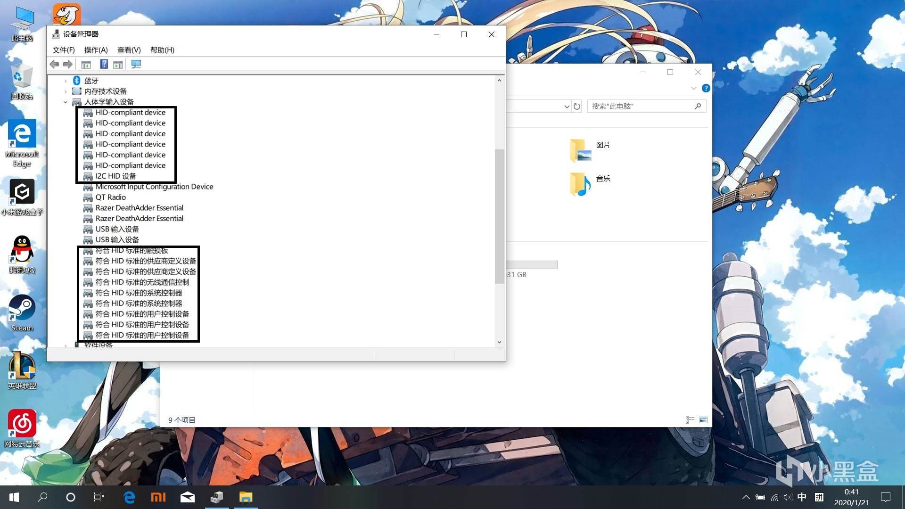
Task: Go back using the Device Manager back arrow
Action: pyautogui.click(x=54, y=65)
